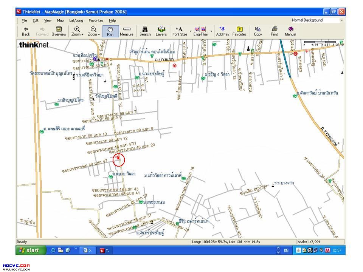Click the house icon beside ม.แก้ววิลล่าทาวน์เฮาส์

pyautogui.click(x=184, y=178)
